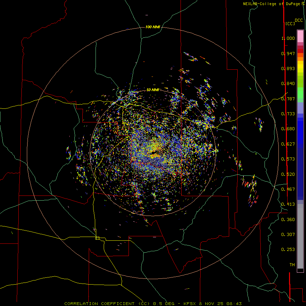Click the 0.733 scale value
This screenshot has height=306, width=306.
coord(288,114)
